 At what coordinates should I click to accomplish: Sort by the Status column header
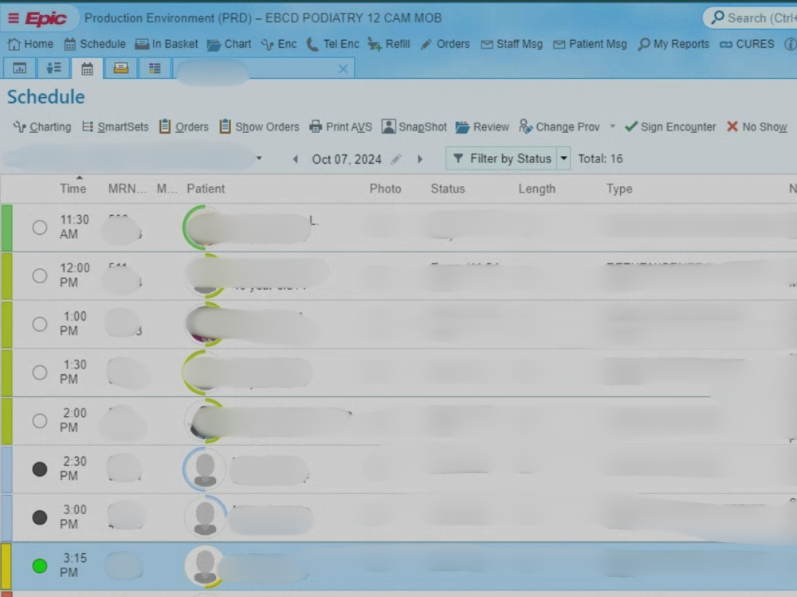pyautogui.click(x=448, y=189)
